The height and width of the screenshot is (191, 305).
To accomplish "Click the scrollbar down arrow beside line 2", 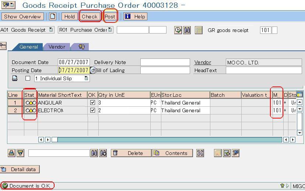I will click(300, 109).
